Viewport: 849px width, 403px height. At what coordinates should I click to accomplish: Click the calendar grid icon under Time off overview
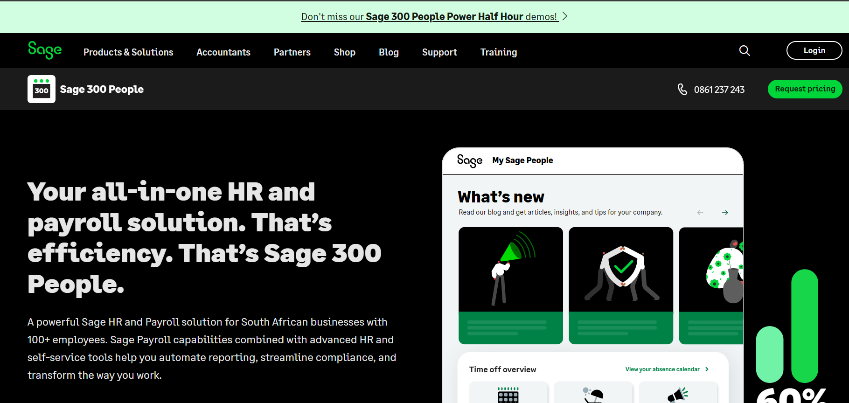508,395
